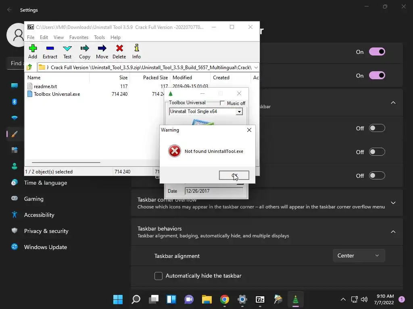Screen dimensions: 413x309
Task: Open the Help menu in 7-Zip
Action: pos(115,37)
